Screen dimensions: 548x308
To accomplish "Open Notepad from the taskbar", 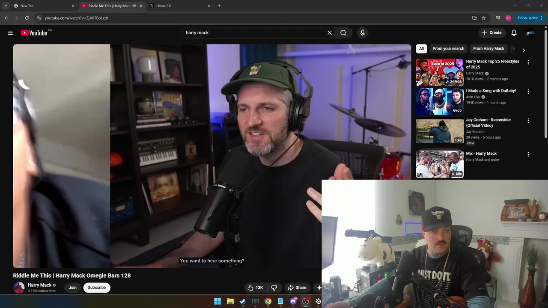I will point(280,301).
